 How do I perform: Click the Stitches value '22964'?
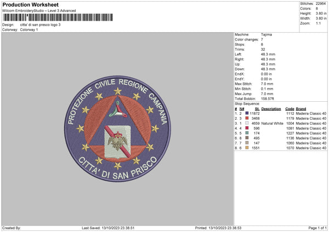(x=321, y=4)
